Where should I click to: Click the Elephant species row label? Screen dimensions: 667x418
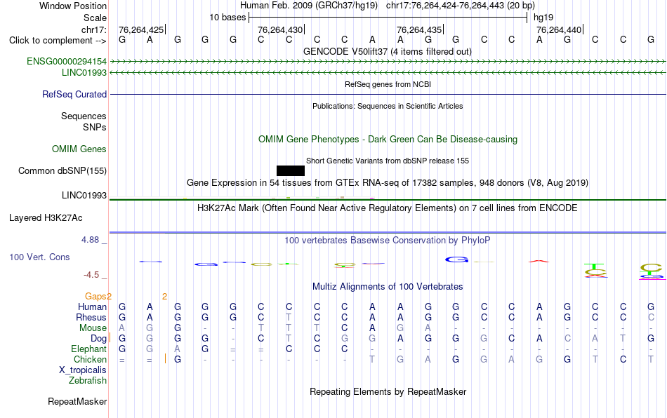pos(89,349)
